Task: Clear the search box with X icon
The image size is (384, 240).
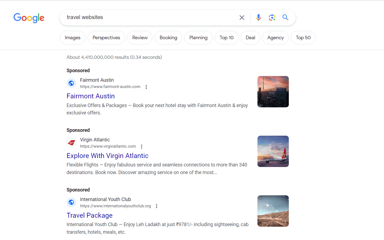Action: coord(242,18)
